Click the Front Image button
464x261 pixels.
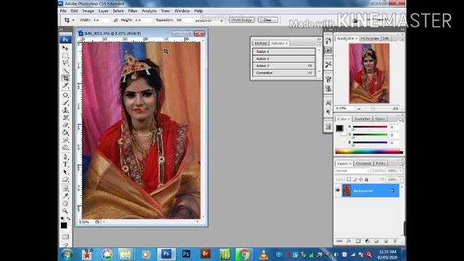pos(241,20)
